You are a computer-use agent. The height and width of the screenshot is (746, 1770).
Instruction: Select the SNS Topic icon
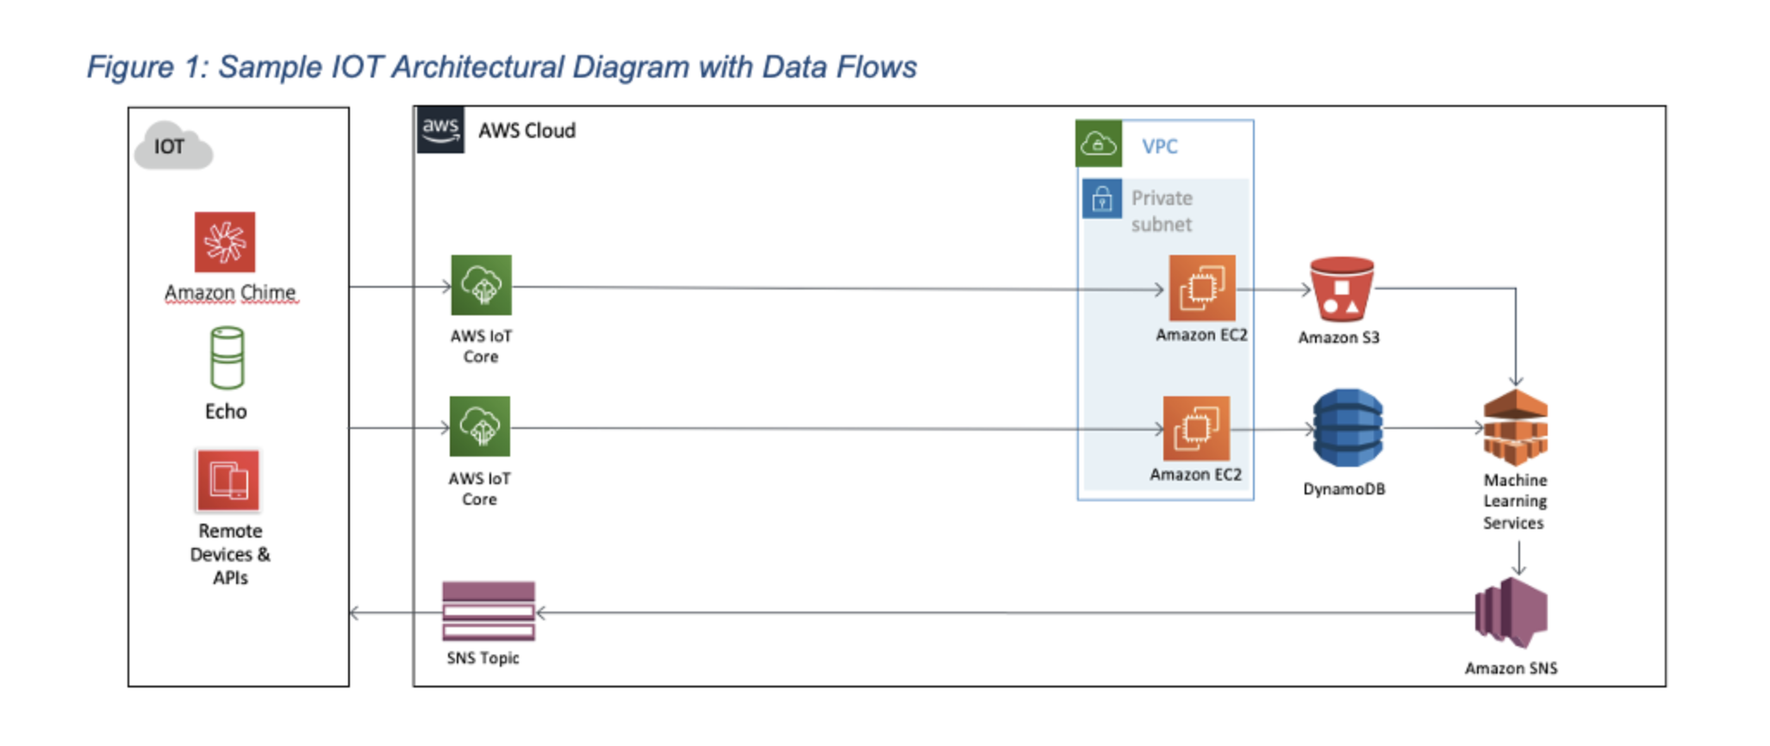click(489, 612)
